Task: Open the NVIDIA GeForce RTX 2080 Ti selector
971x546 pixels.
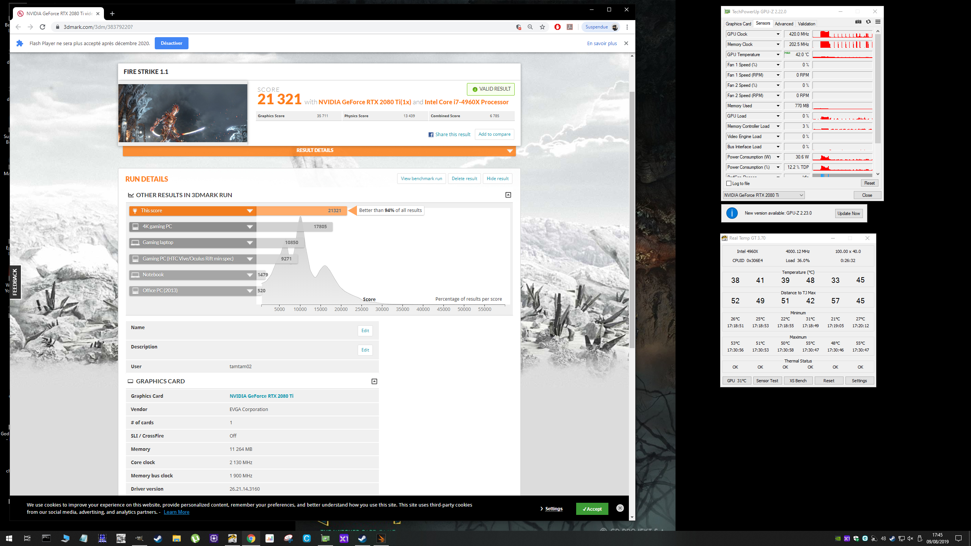Action: pyautogui.click(x=764, y=195)
